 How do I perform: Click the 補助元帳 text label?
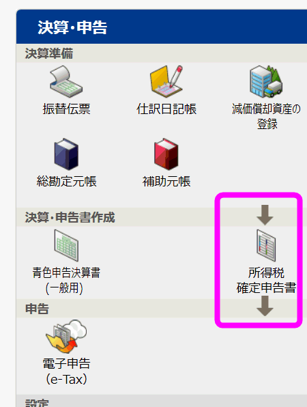tap(166, 181)
